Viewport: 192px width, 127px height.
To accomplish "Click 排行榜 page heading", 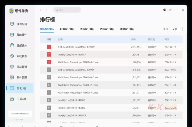I will (x=47, y=20).
